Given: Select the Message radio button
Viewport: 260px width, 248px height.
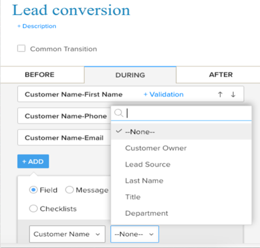Looking at the screenshot, I should 70,190.
